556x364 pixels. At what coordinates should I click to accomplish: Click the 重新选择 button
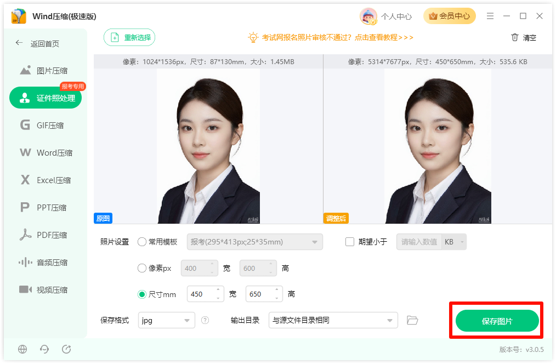point(129,37)
